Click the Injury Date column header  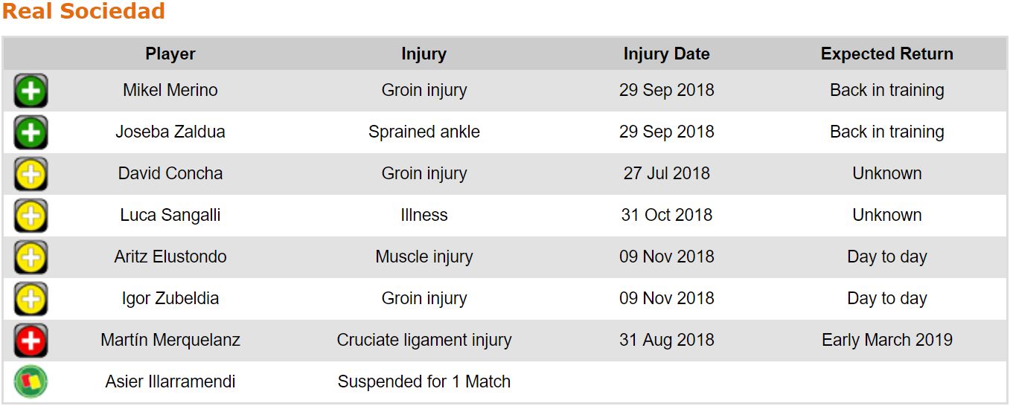coord(666,54)
